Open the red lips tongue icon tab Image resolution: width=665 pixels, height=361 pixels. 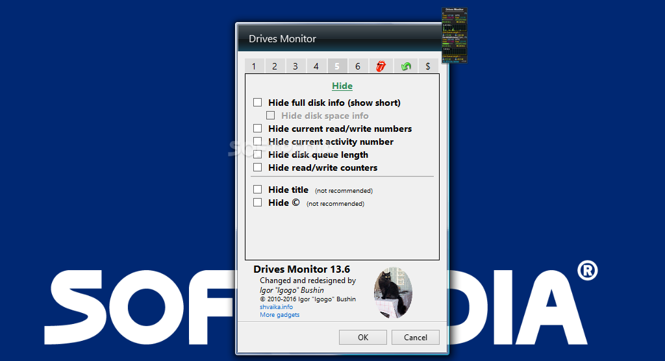(x=381, y=66)
